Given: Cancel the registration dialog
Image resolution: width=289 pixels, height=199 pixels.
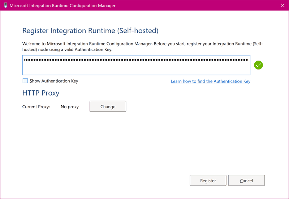Looking at the screenshot, I should point(246,181).
